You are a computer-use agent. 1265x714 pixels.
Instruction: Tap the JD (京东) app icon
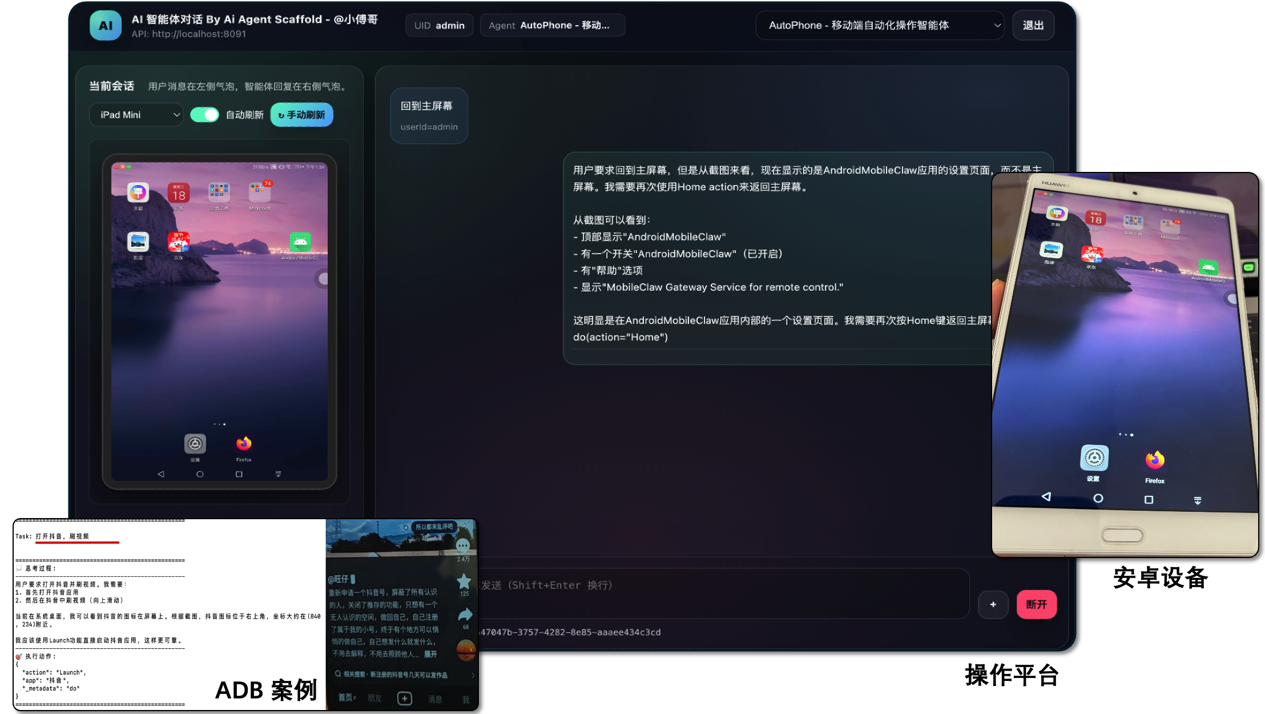click(x=179, y=242)
